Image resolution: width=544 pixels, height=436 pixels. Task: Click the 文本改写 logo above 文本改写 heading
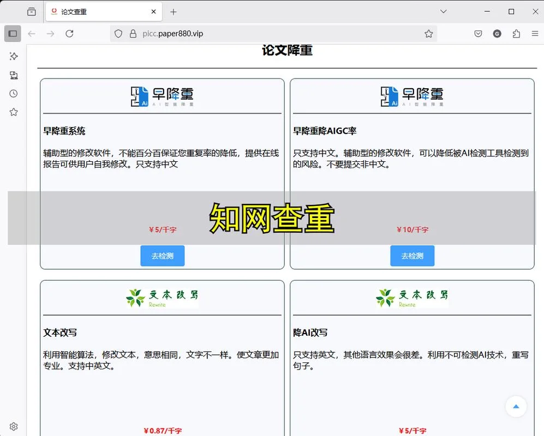162,298
